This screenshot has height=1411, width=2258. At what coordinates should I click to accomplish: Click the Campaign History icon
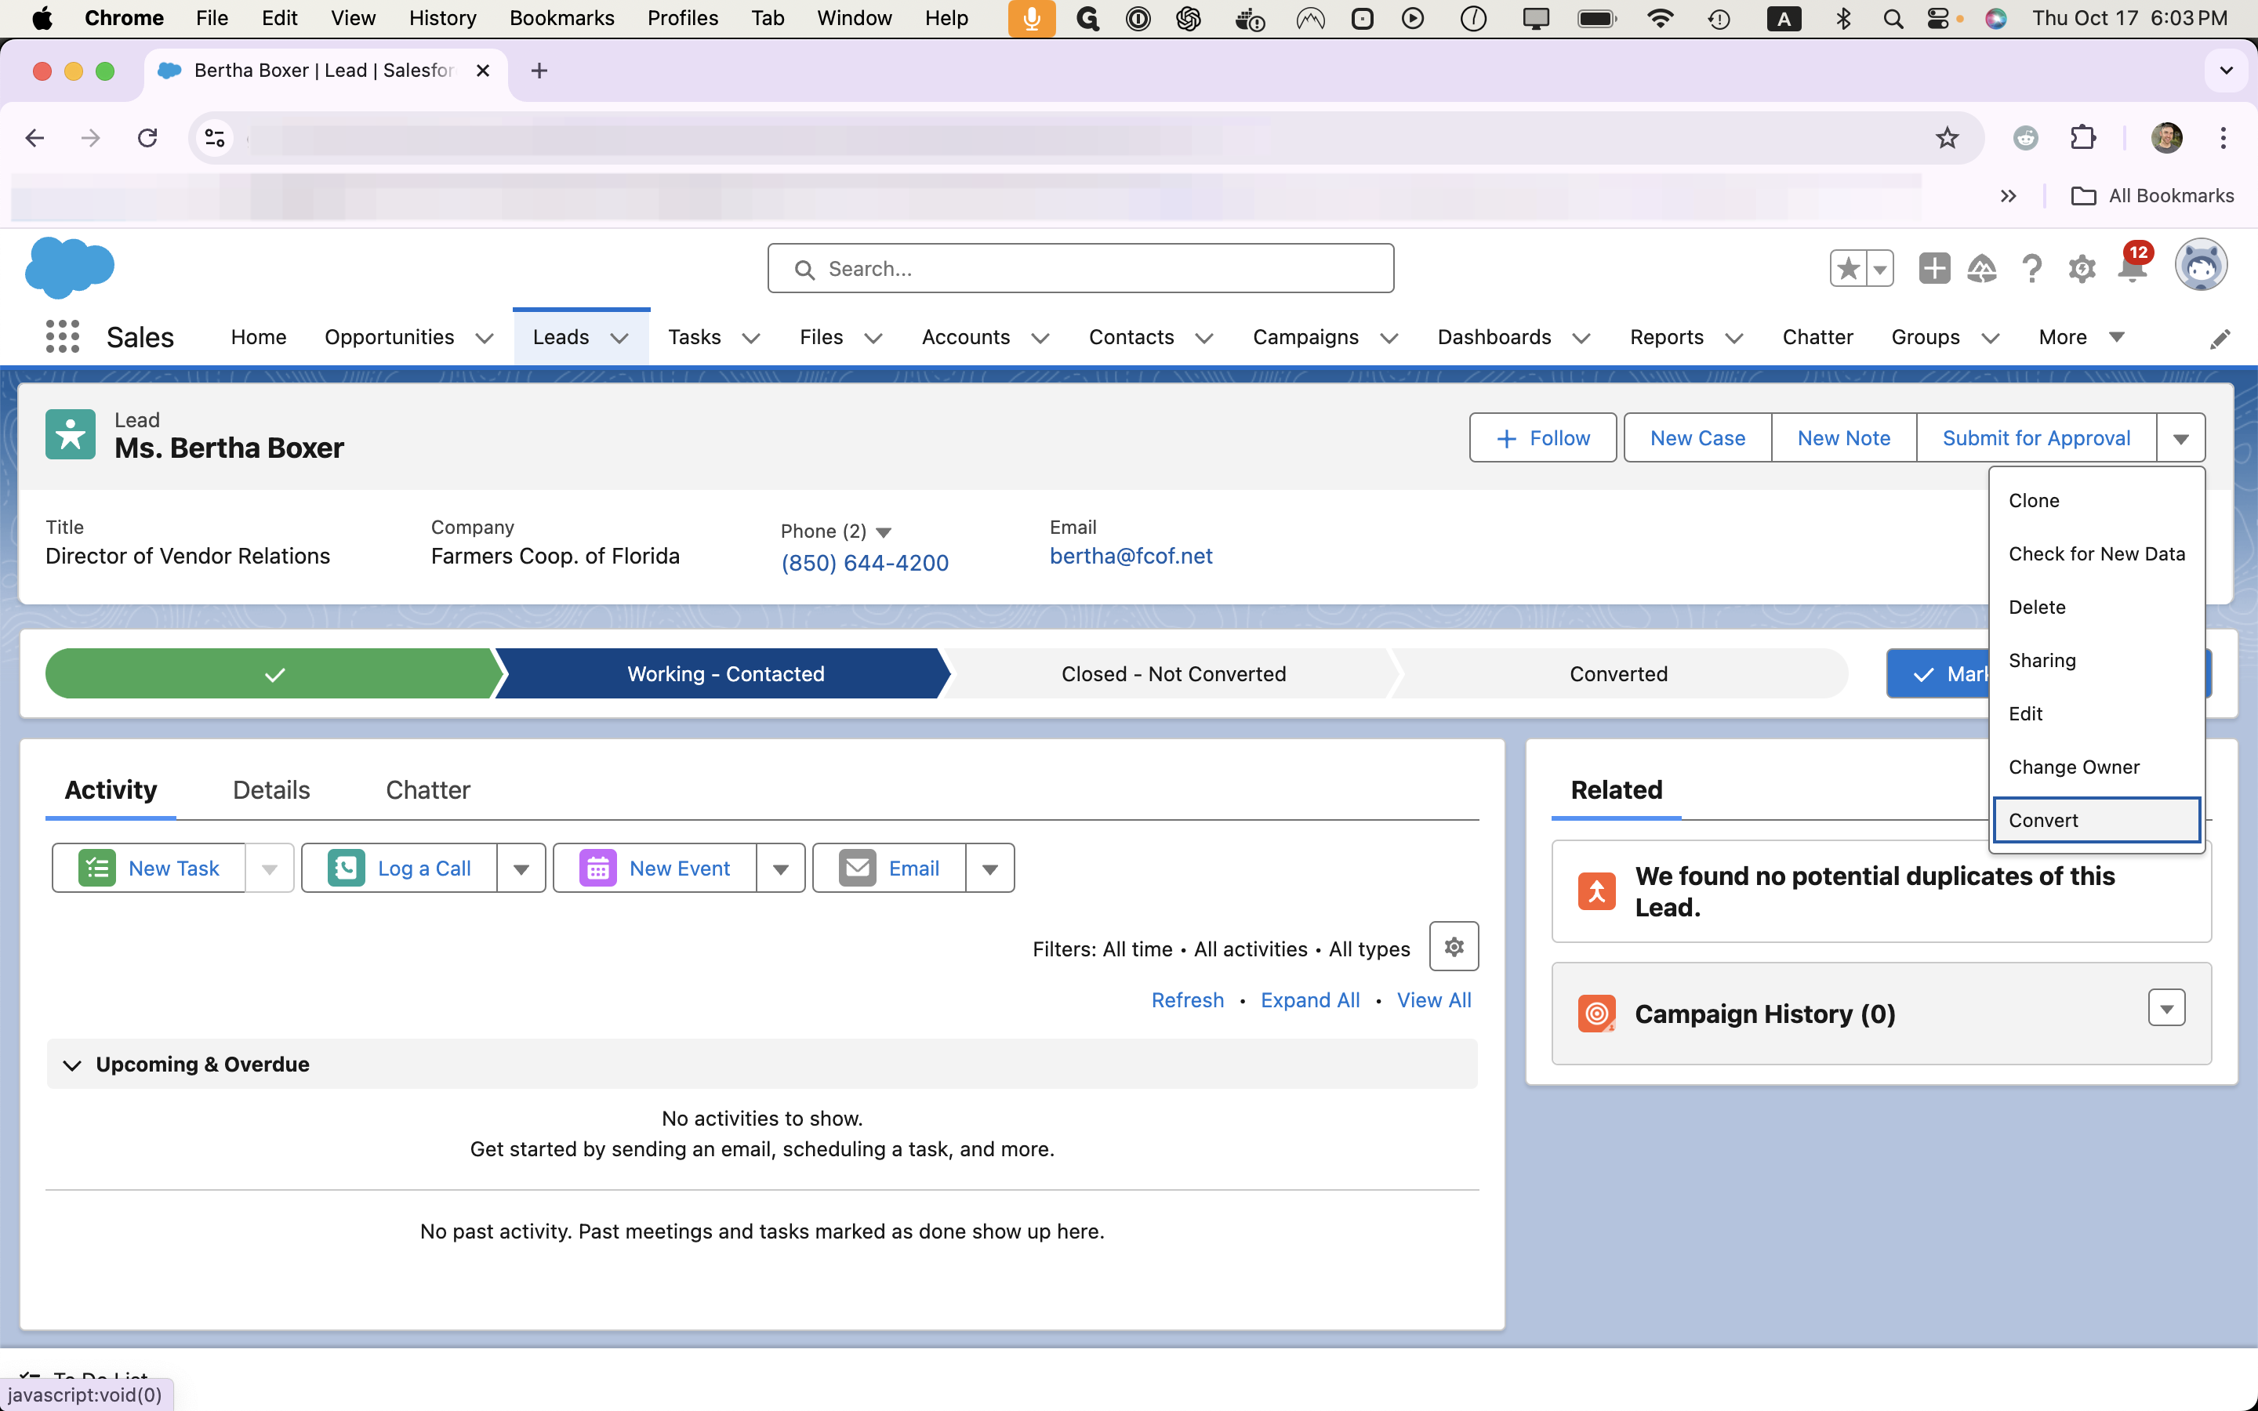click(1599, 1013)
